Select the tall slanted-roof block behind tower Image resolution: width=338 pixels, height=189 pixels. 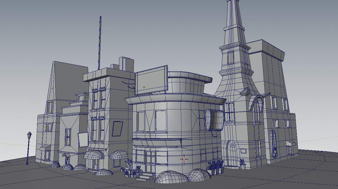[270, 69]
